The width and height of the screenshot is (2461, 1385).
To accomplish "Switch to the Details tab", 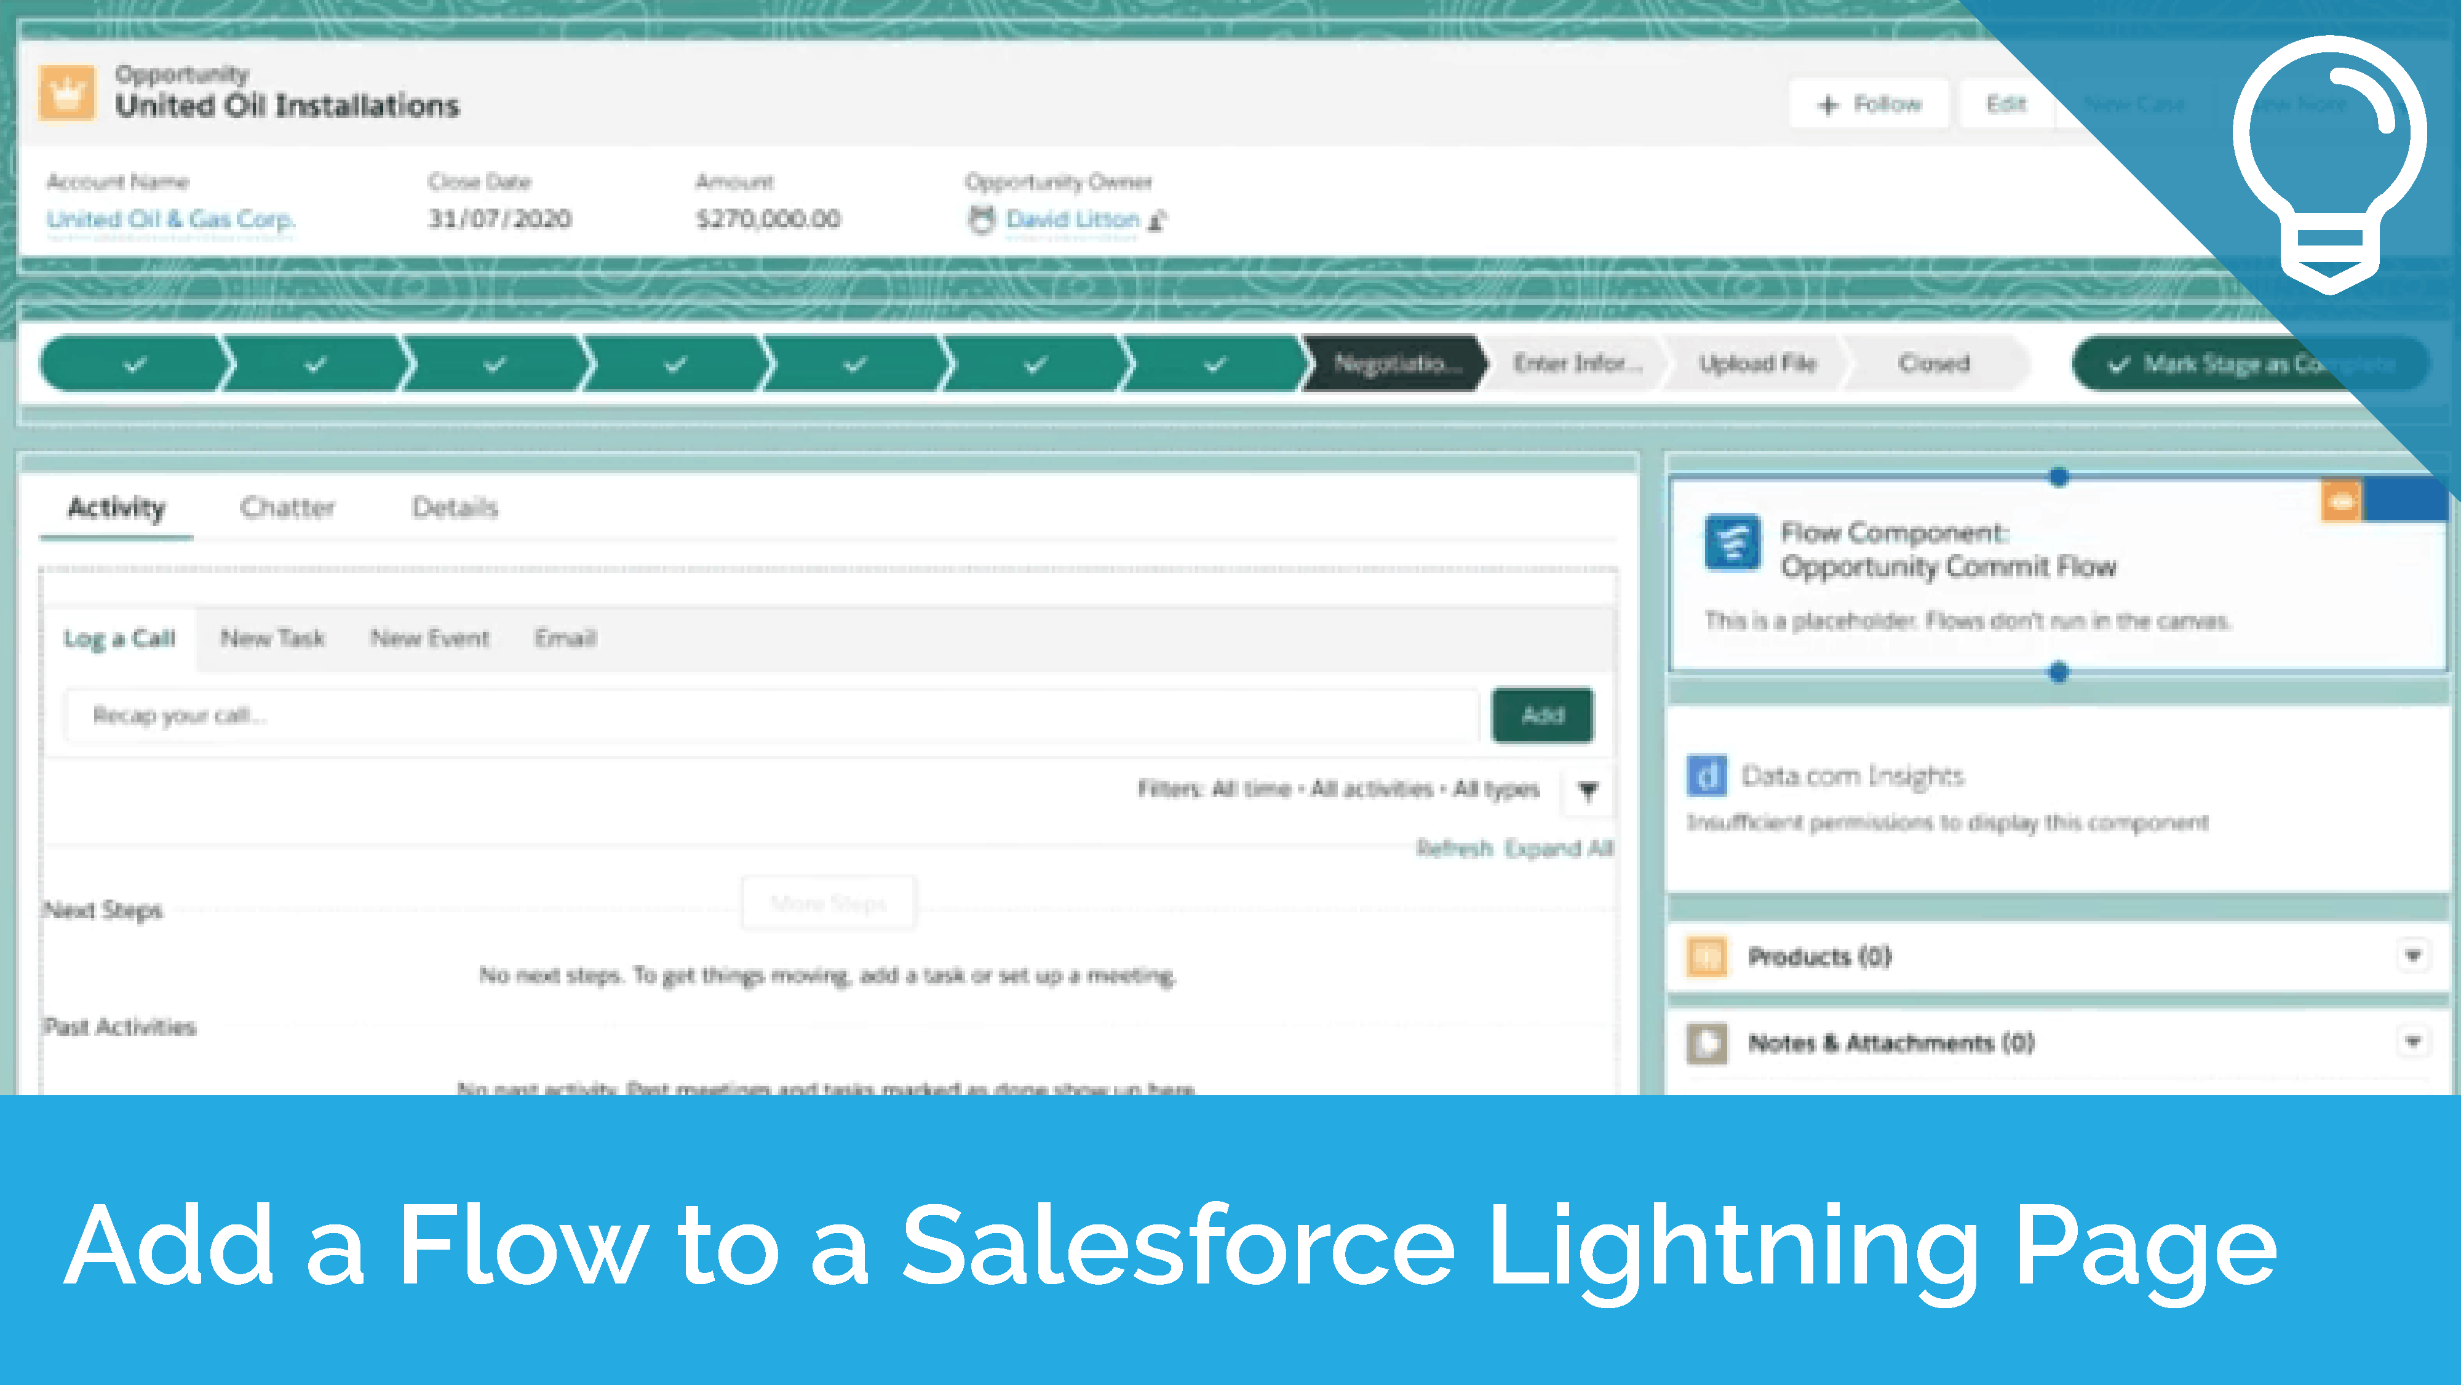I will 455,508.
